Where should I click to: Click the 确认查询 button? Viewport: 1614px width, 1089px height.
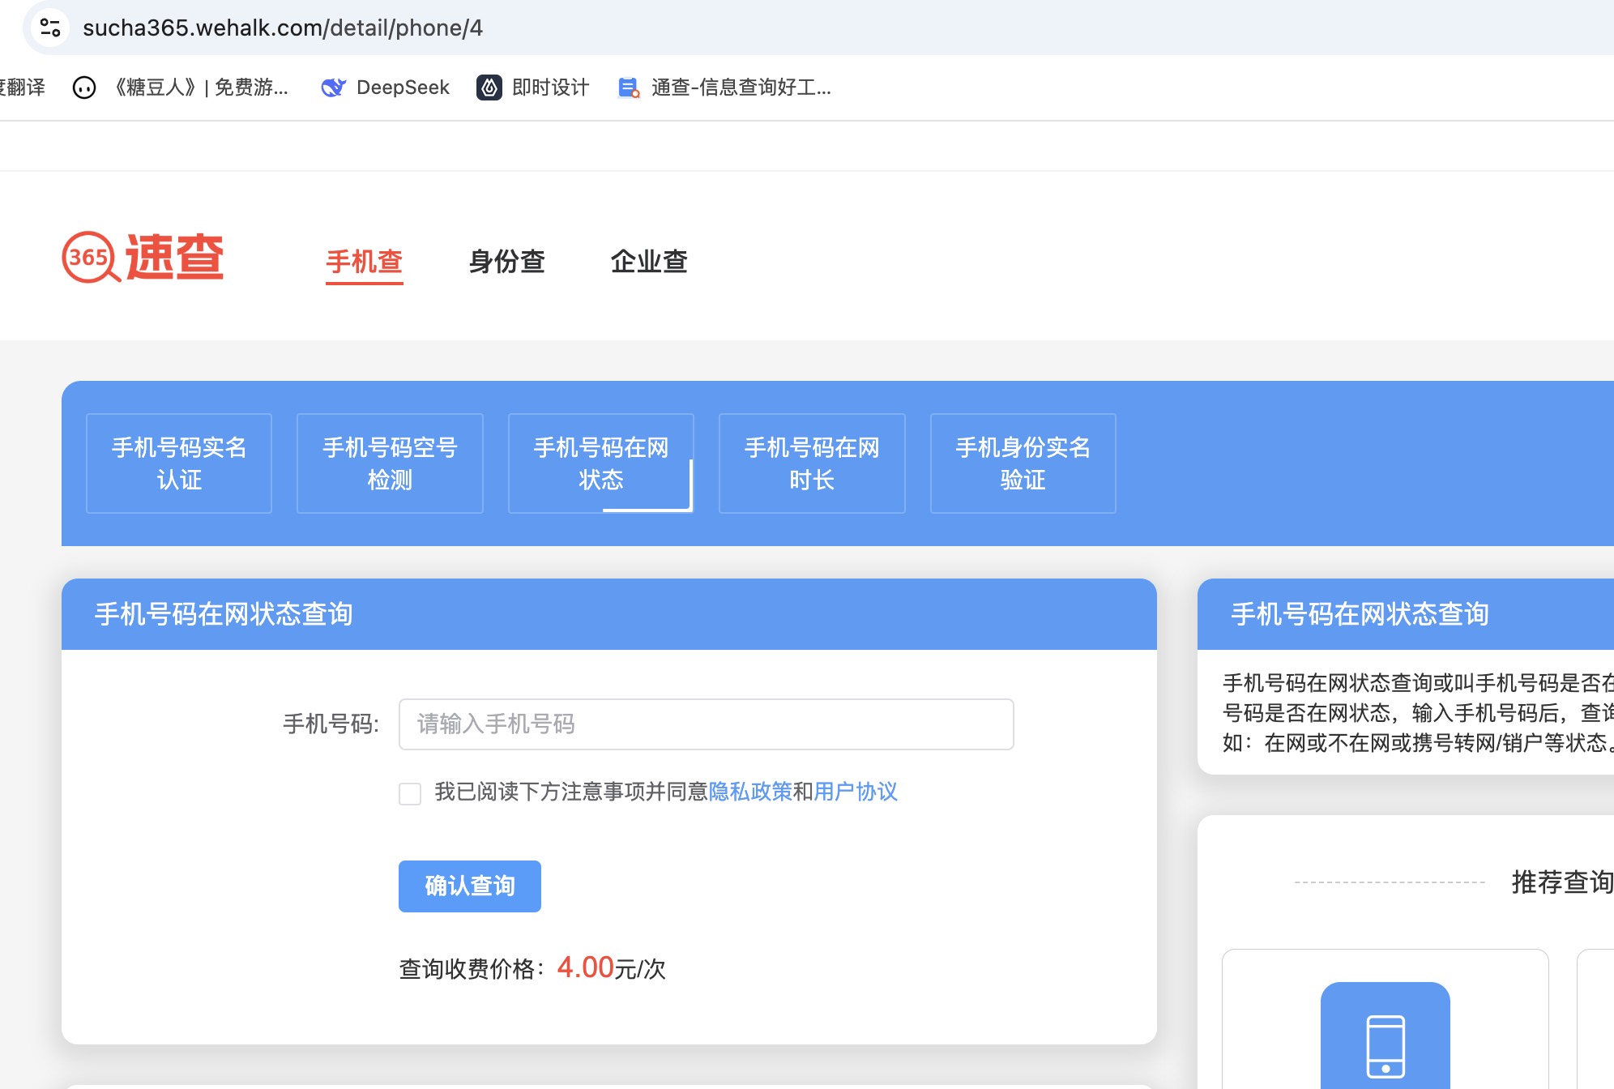click(469, 886)
